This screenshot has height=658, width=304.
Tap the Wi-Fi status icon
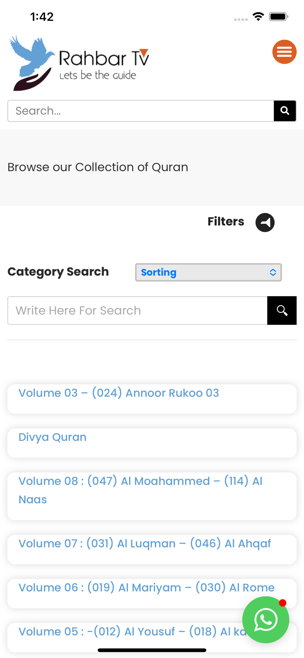pos(258,16)
